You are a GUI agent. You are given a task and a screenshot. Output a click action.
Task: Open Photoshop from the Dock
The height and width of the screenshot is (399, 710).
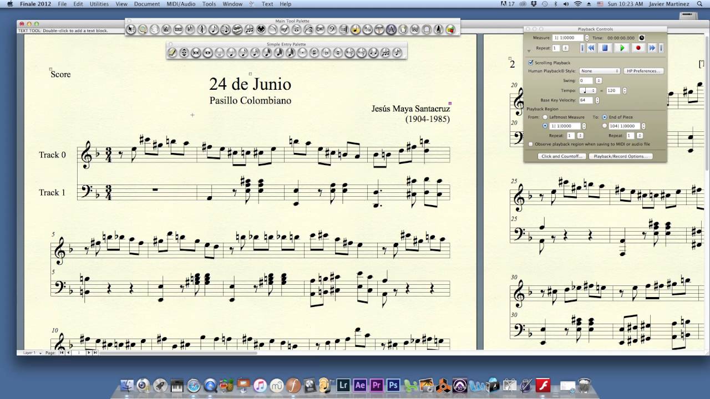click(393, 385)
